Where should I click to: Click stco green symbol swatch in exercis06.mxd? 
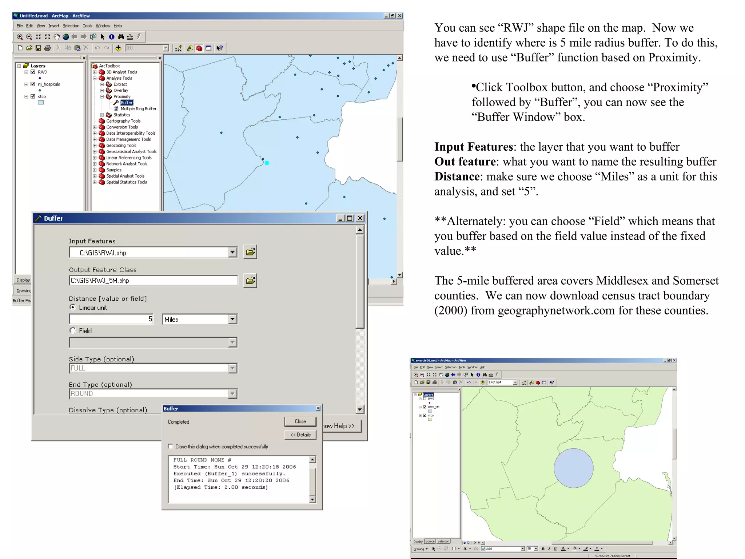[430, 419]
